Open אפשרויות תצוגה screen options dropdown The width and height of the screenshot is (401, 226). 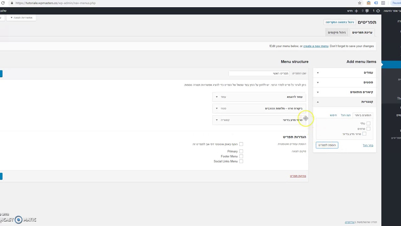tap(21, 18)
